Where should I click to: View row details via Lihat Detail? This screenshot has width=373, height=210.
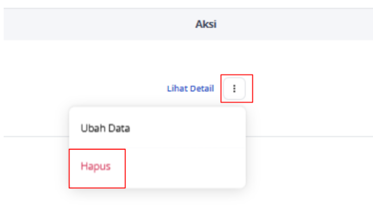tap(191, 89)
